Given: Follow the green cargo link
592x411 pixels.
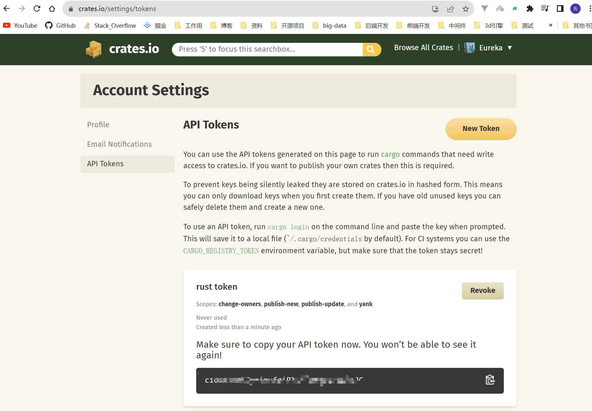Looking at the screenshot, I should click(x=390, y=154).
